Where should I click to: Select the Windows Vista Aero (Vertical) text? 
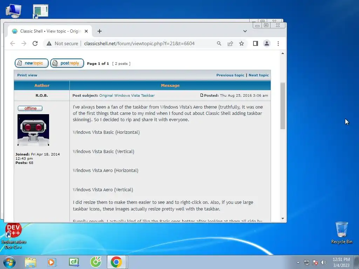(103, 189)
